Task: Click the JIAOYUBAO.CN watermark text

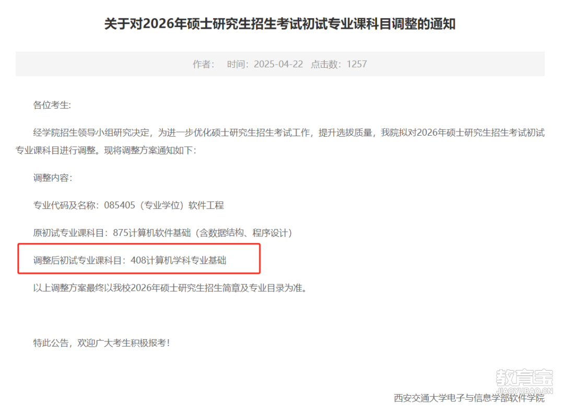Action: point(524,390)
